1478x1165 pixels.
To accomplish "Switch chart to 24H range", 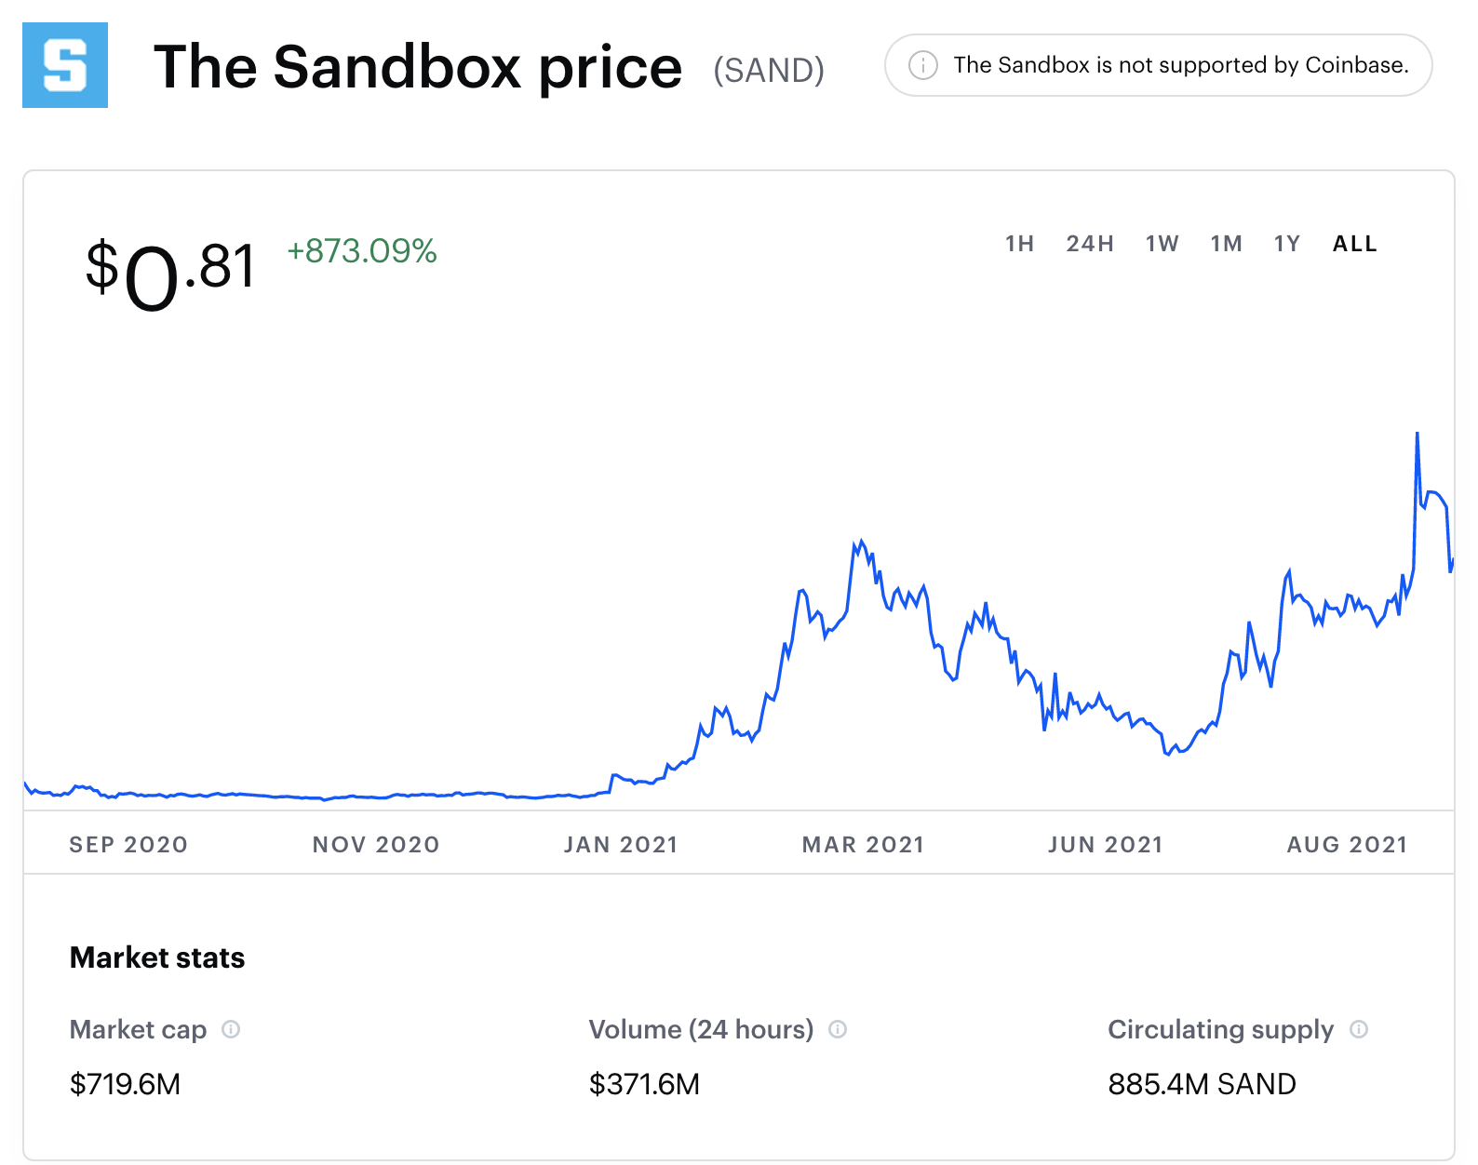I will tap(1090, 244).
